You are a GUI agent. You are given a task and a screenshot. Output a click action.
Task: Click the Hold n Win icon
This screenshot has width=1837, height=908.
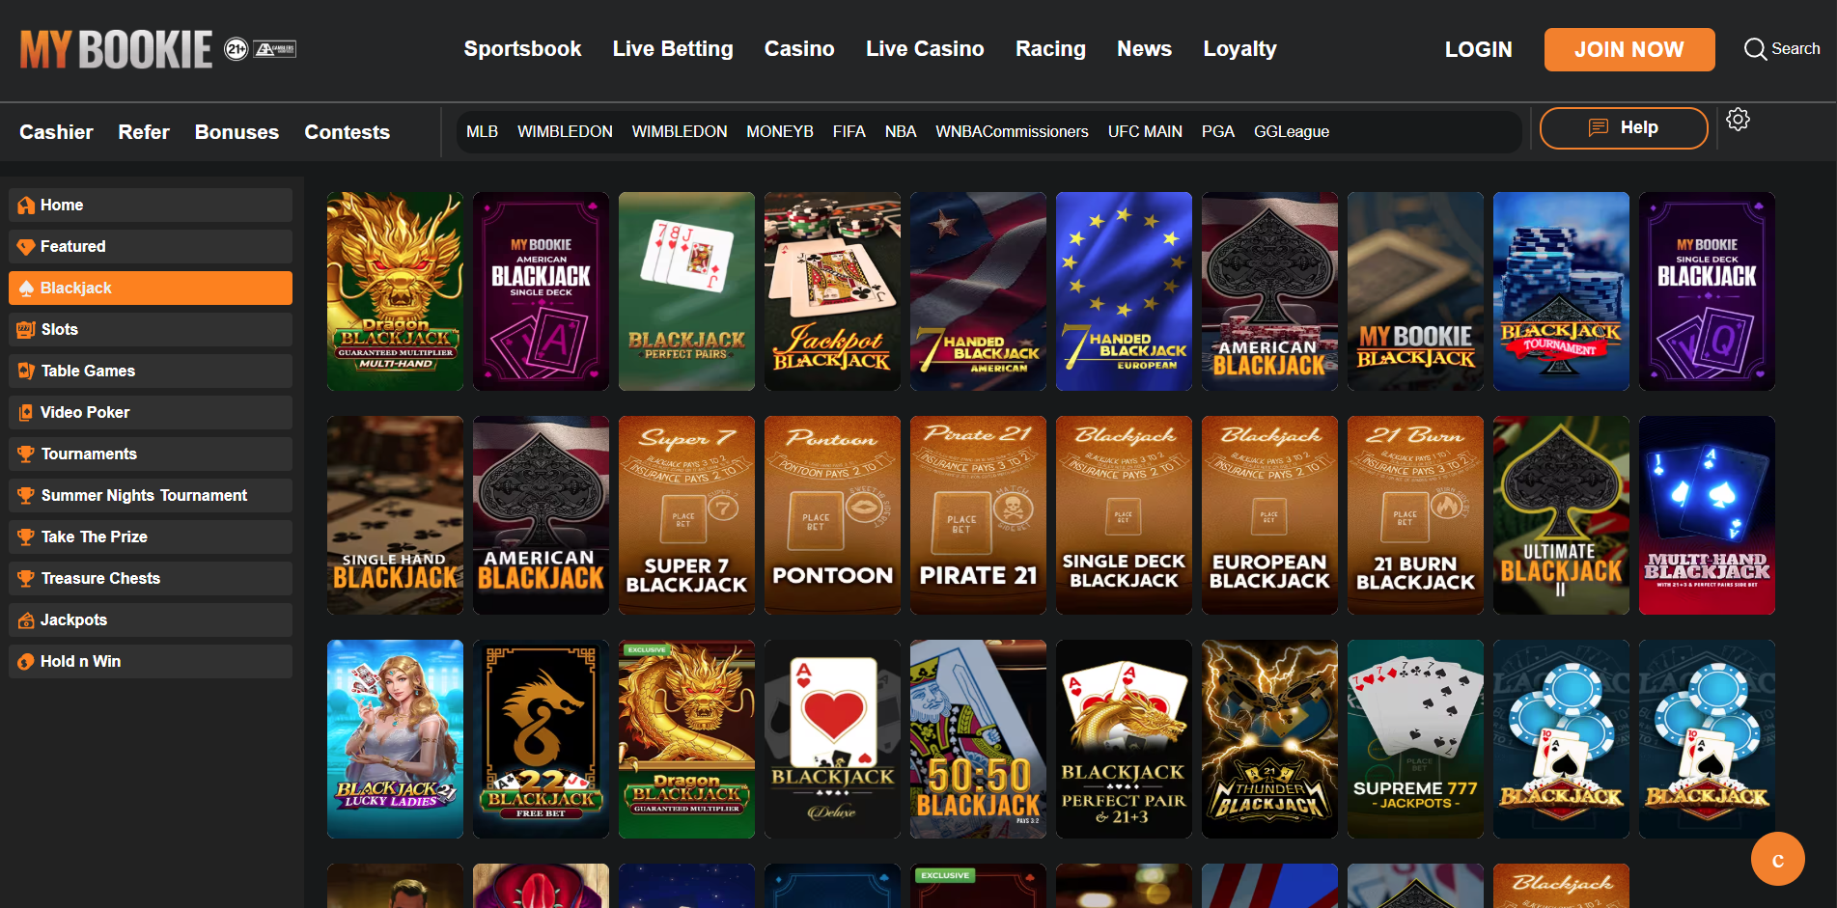(x=26, y=662)
